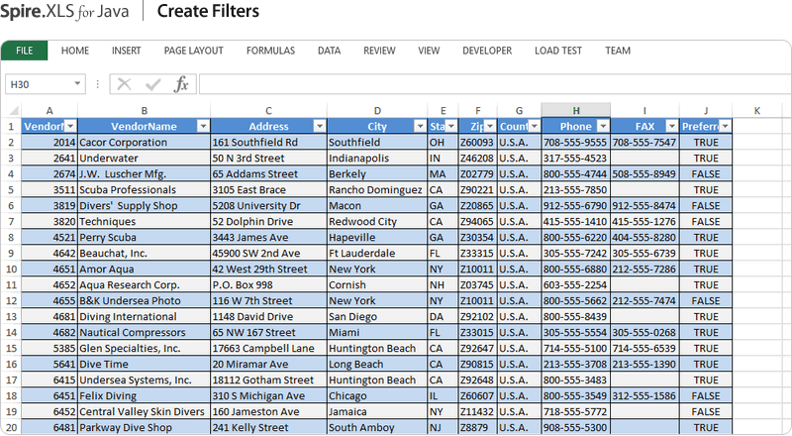
Task: Click cell 'Scuba Professionals'
Action: (x=144, y=189)
